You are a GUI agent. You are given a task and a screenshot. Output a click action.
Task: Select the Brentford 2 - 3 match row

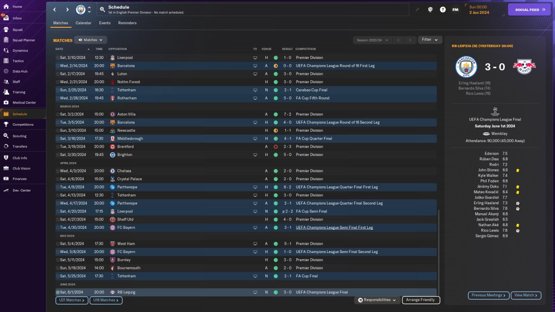pyautogui.click(x=246, y=146)
